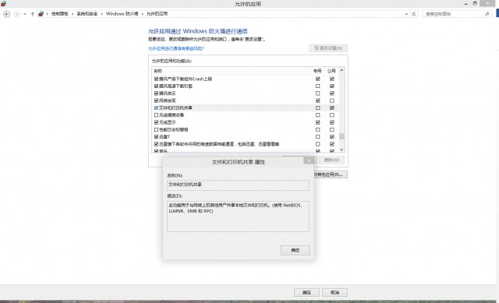499x303 pixels.
Task: Go up one level with Up arrow
Action: pos(33,14)
